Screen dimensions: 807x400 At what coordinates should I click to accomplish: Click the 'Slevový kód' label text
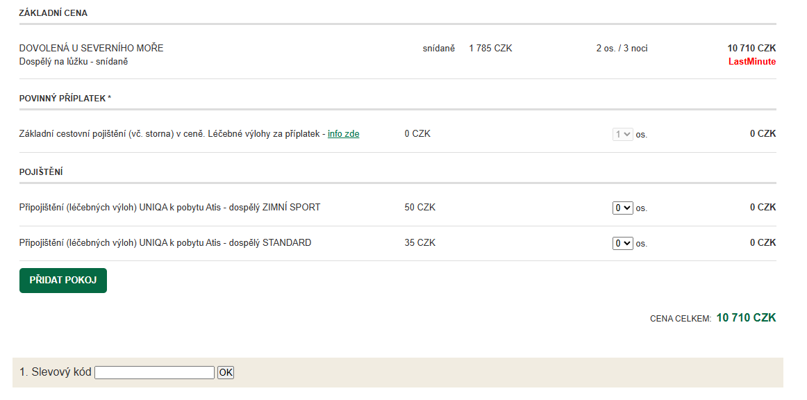pos(56,372)
